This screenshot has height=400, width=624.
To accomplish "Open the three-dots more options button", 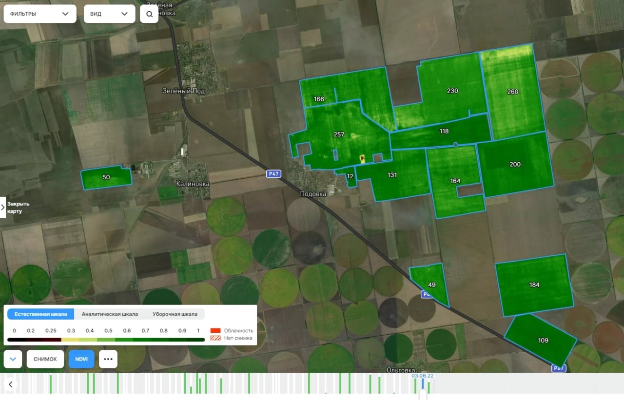I will pyautogui.click(x=108, y=359).
